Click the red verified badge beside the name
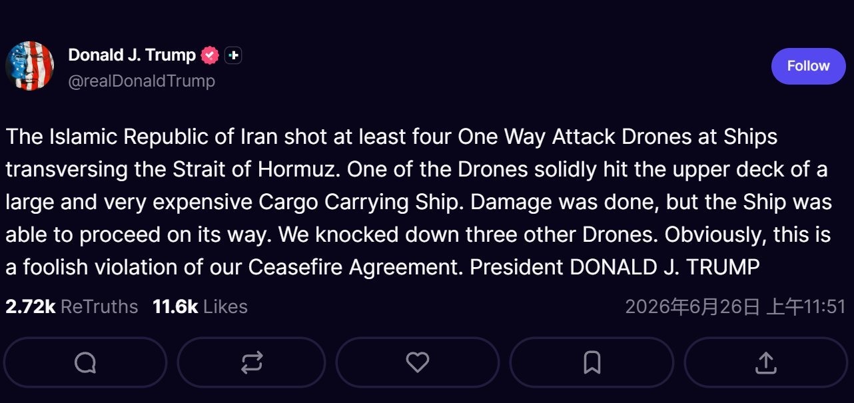This screenshot has width=854, height=403. click(210, 55)
